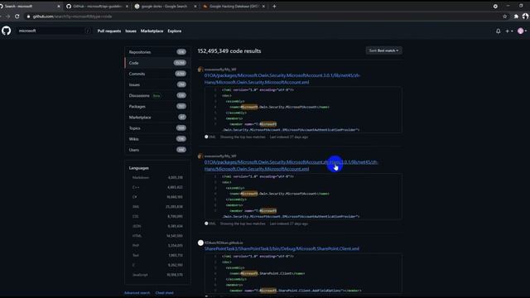The width and height of the screenshot is (530, 298).
Task: Click the SharePointTask3 result's repository avatar
Action: click(200, 243)
